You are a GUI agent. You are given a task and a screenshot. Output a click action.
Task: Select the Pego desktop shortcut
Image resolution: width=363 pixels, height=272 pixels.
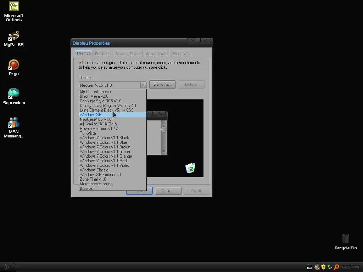(14, 67)
